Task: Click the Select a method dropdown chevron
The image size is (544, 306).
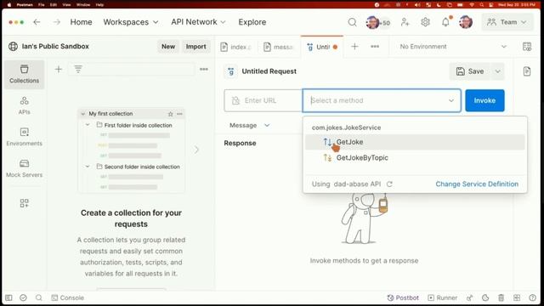Action: [451, 100]
